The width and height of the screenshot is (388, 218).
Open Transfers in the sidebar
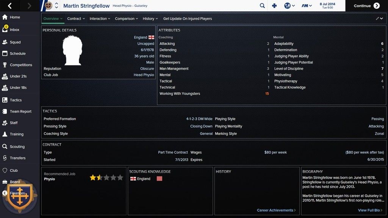[x=17, y=158]
